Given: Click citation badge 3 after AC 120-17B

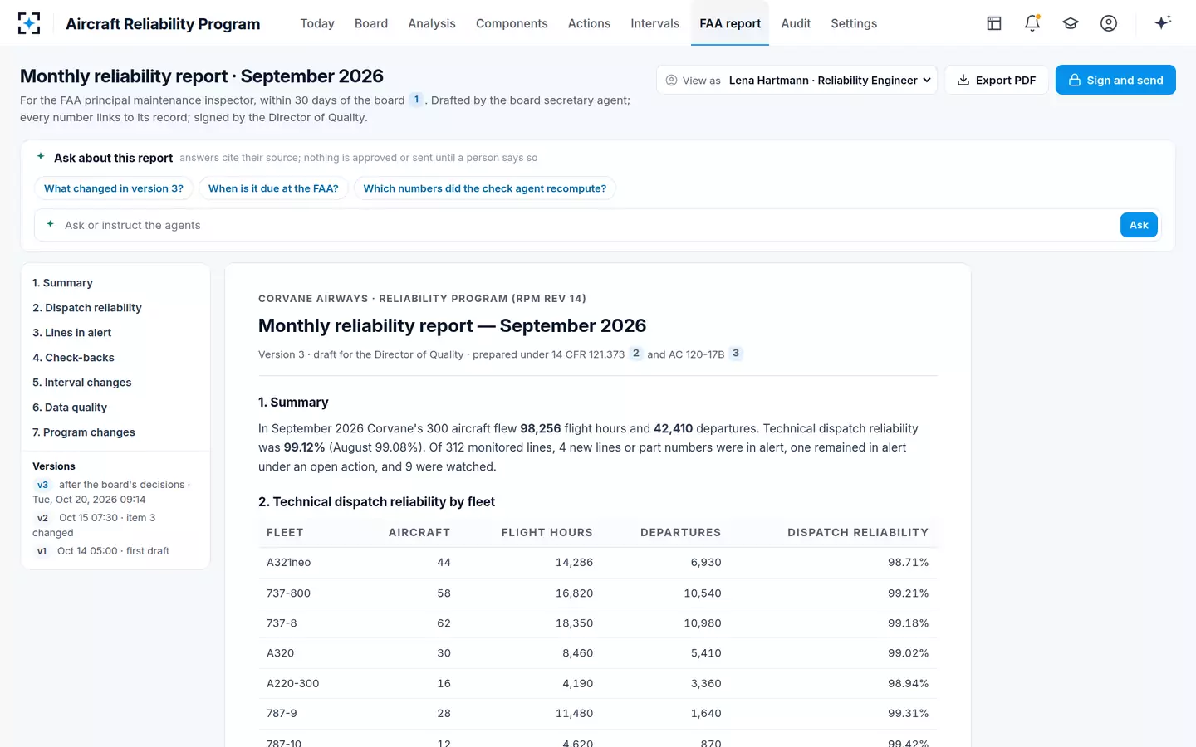Looking at the screenshot, I should (x=736, y=354).
